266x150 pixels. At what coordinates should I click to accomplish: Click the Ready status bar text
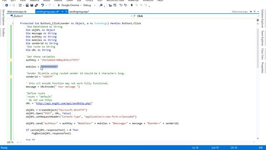pyautogui.click(x=4, y=147)
